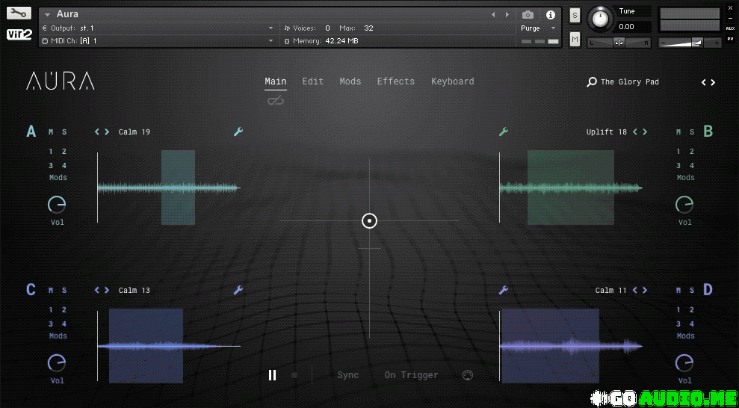Screen dimensions: 739x408
Task: Click the magnifier preset search icon
Action: [x=592, y=82]
